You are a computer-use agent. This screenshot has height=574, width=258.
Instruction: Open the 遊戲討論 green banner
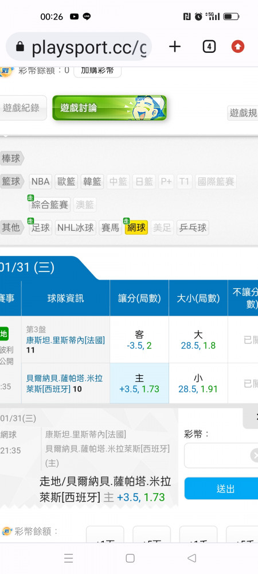click(110, 108)
